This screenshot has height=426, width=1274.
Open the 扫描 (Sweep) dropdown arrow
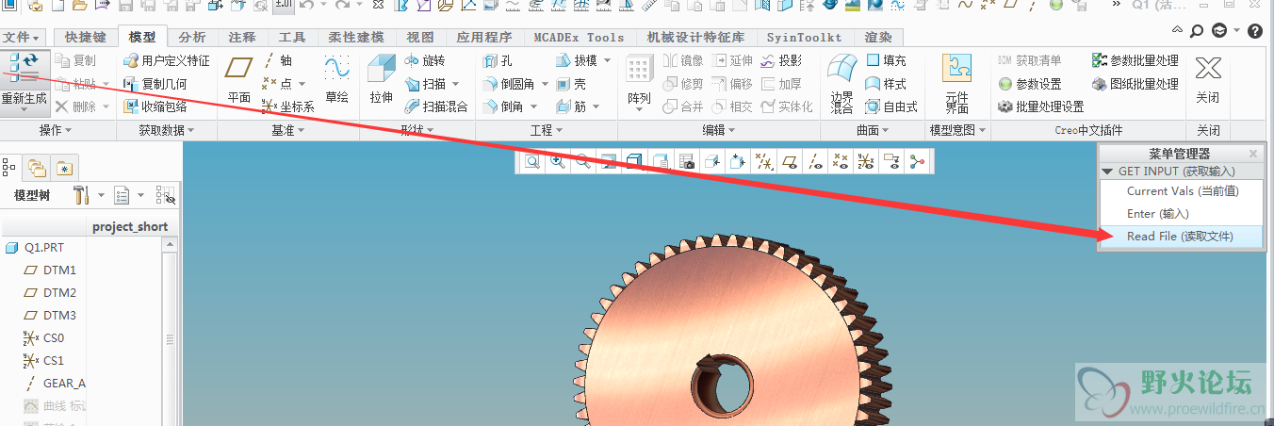pos(456,84)
